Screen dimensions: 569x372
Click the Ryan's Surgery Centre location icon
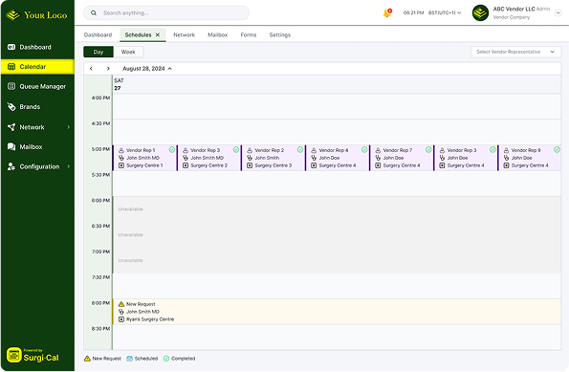121,319
